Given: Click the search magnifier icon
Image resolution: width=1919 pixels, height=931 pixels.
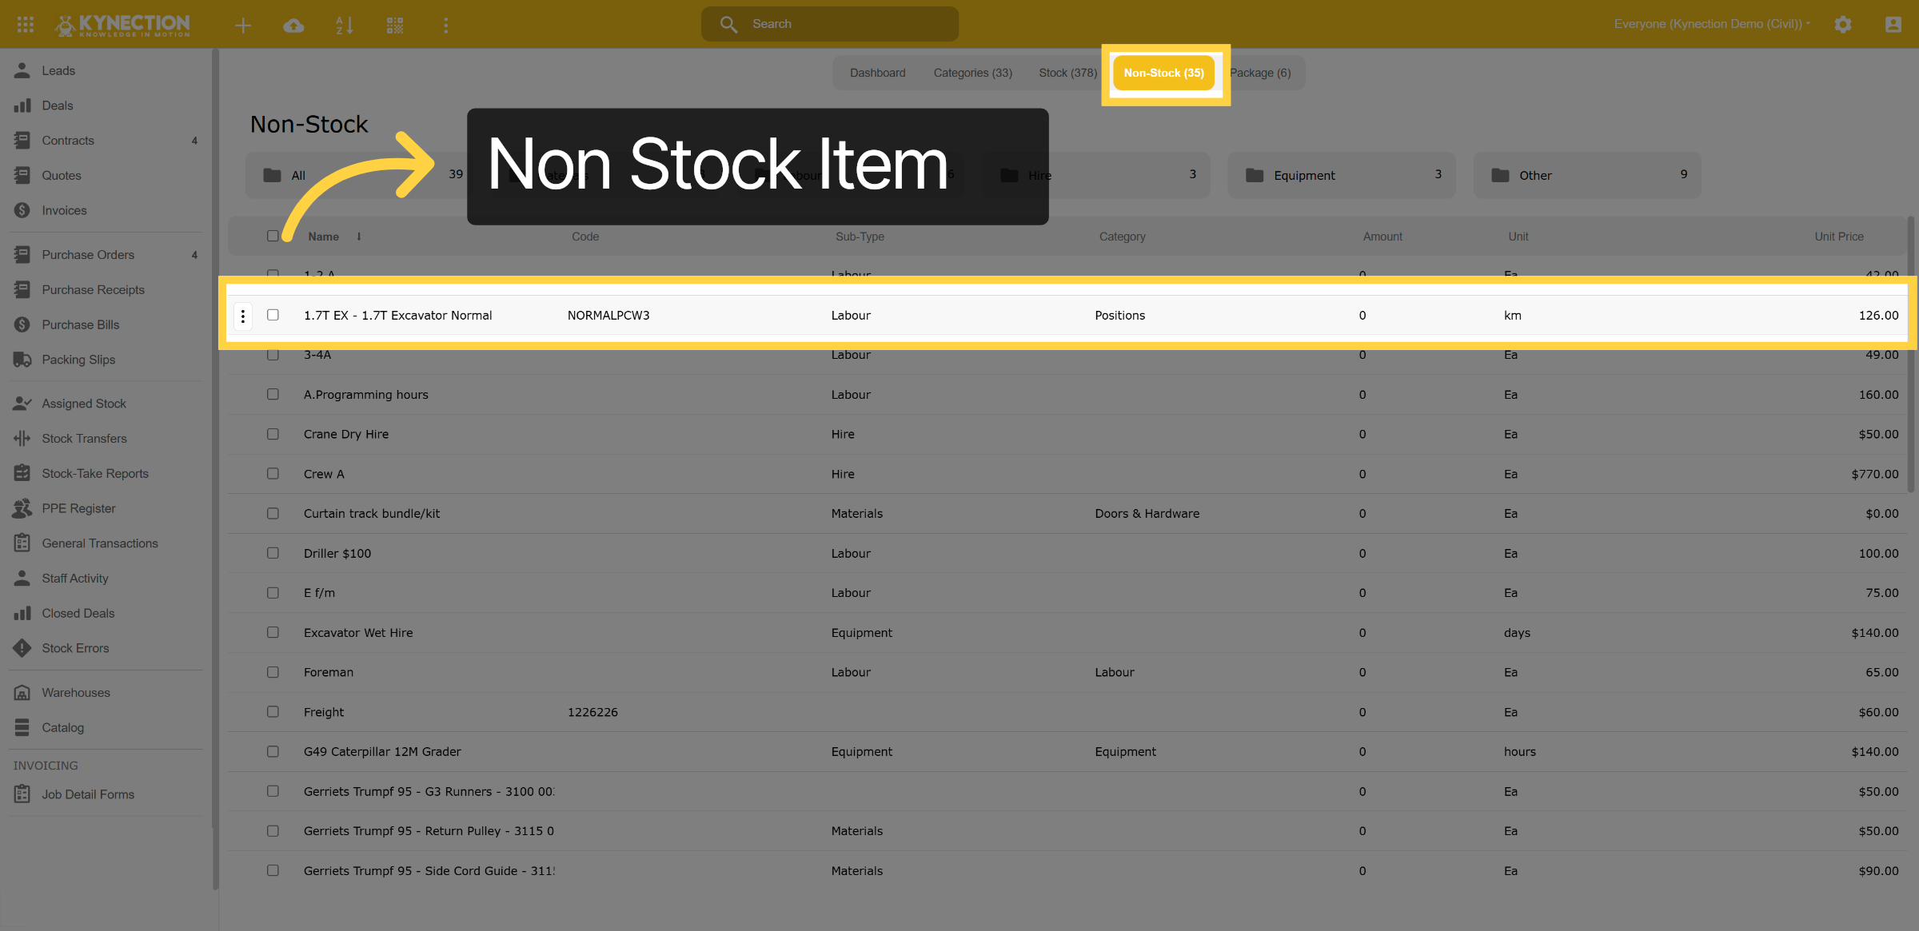Looking at the screenshot, I should click(x=728, y=25).
